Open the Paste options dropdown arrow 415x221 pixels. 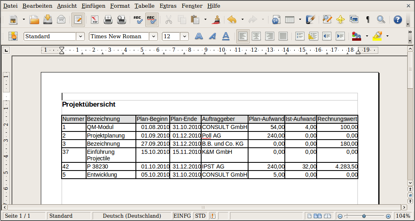(205, 20)
